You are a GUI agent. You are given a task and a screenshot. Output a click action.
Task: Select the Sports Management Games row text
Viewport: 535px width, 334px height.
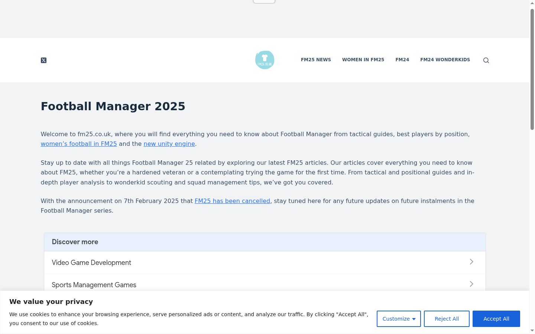tap(94, 285)
